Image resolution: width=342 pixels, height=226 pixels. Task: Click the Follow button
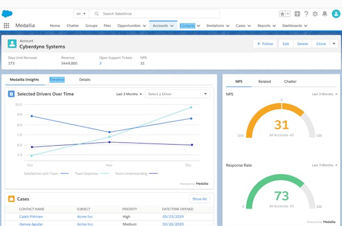click(x=265, y=44)
